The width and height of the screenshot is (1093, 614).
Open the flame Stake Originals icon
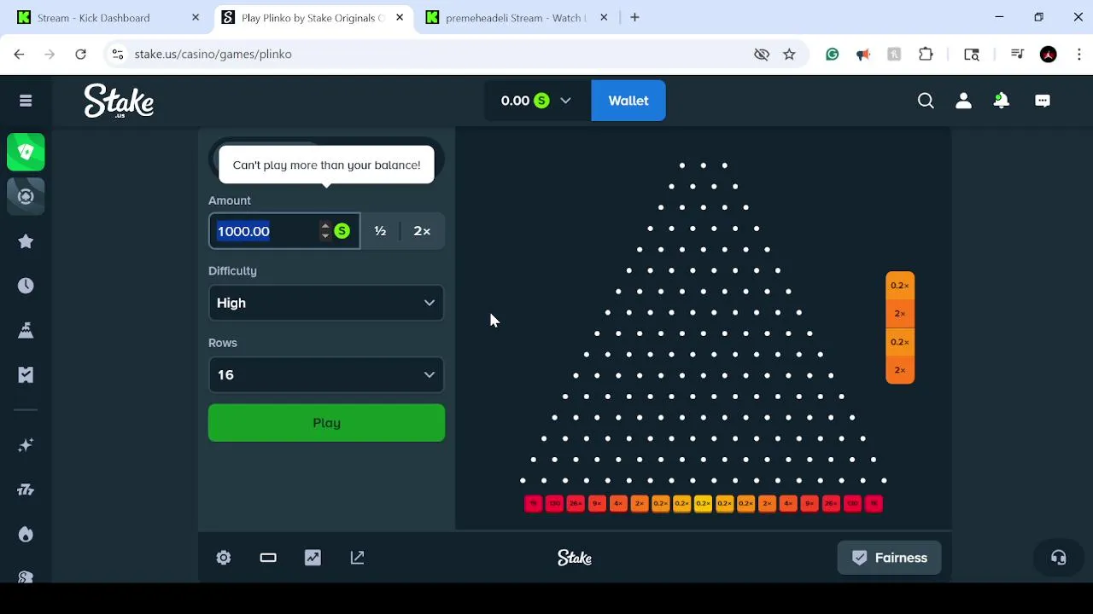pyautogui.click(x=26, y=534)
